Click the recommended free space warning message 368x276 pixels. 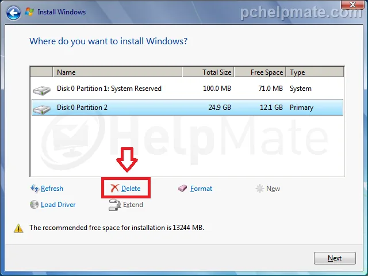click(x=117, y=228)
